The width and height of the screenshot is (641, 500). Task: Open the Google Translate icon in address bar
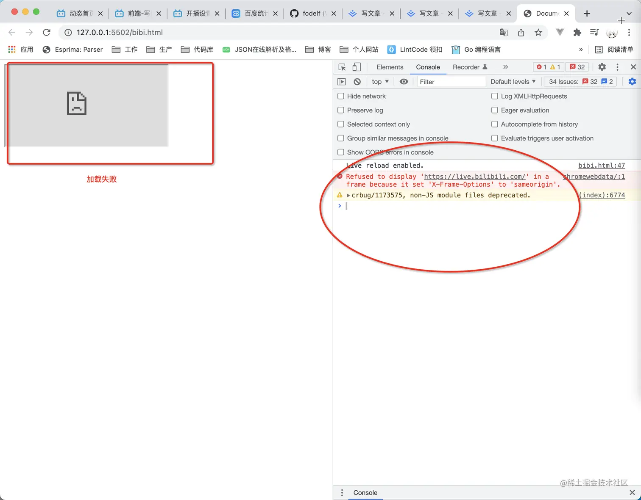[x=504, y=33]
